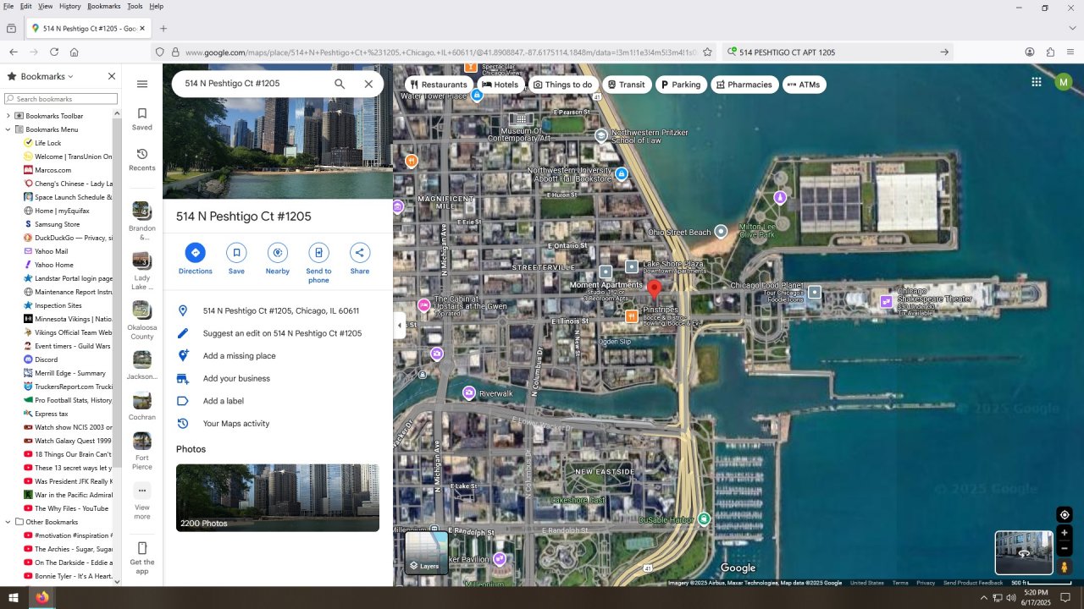The height and width of the screenshot is (609, 1084).
Task: Collapse the Bookmarks Menu folder
Action: coord(8,129)
